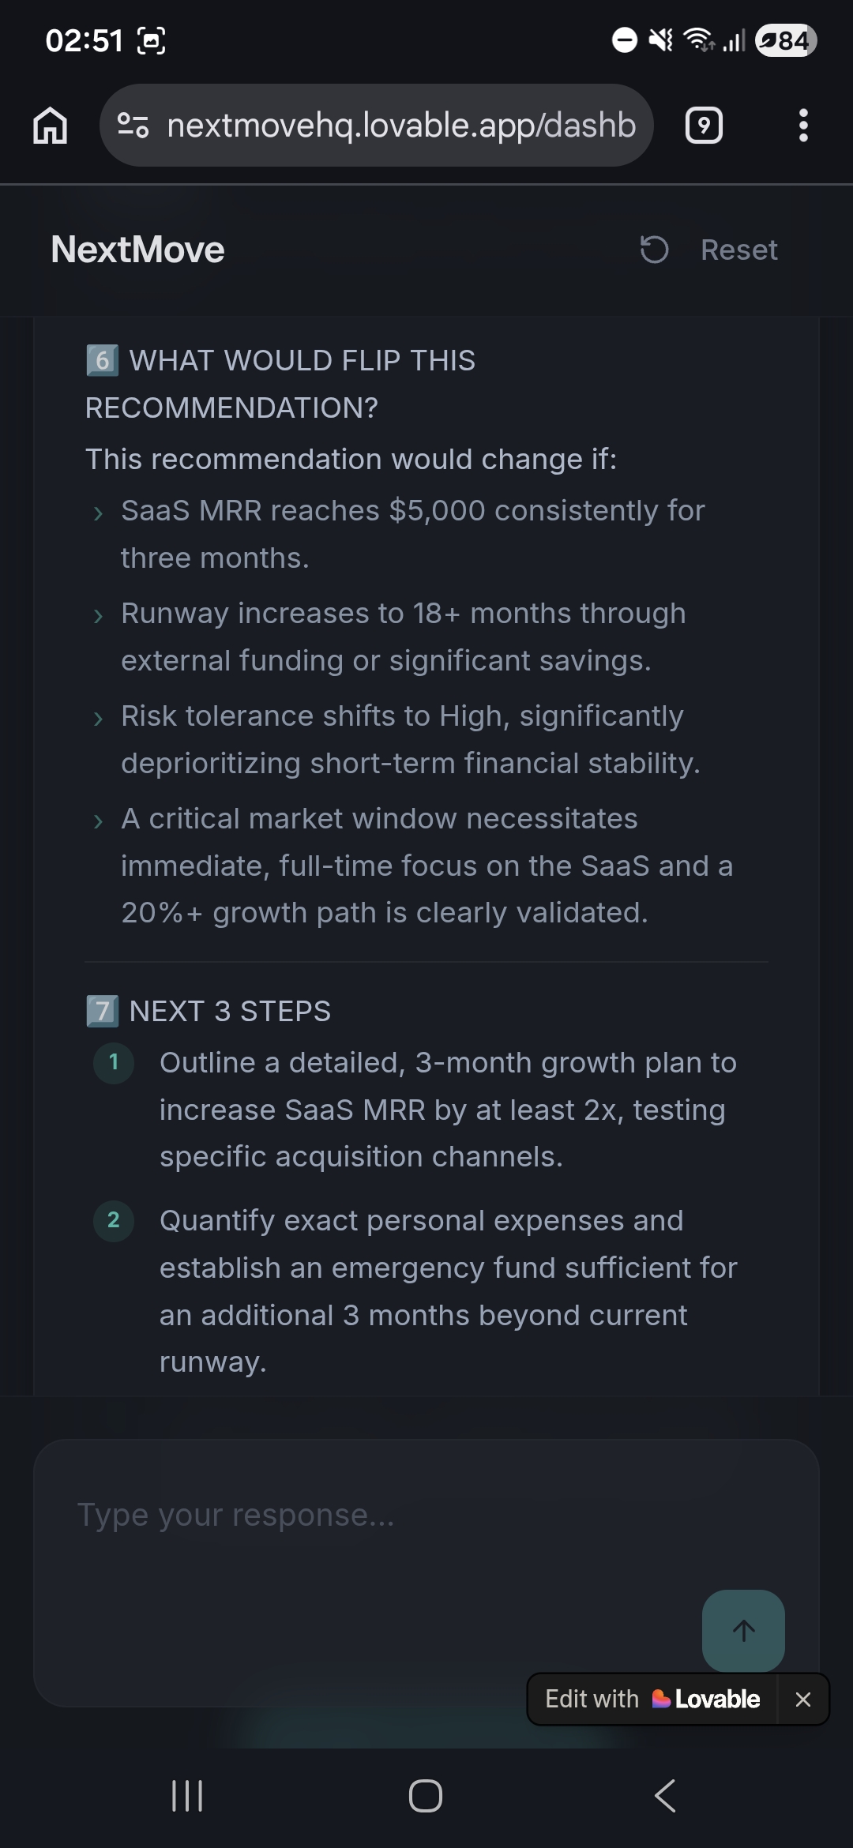853x1848 pixels.
Task: Tap the Reset button label
Action: coord(738,250)
